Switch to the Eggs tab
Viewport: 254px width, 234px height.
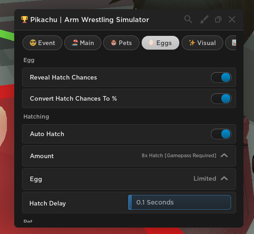[160, 43]
